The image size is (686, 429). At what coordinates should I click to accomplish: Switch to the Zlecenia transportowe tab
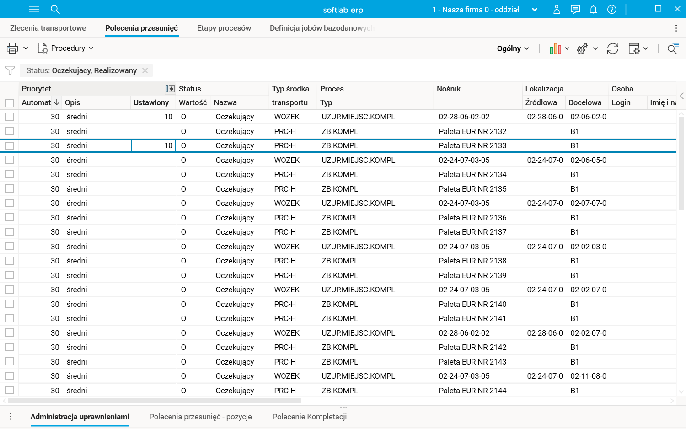(x=48, y=28)
